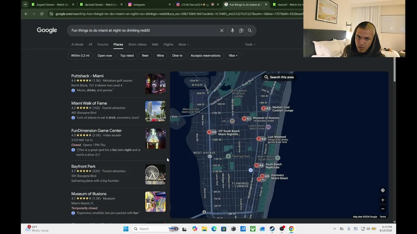Zoom out on the map
Viewport: 417px width, 234px height.
pyautogui.click(x=383, y=209)
